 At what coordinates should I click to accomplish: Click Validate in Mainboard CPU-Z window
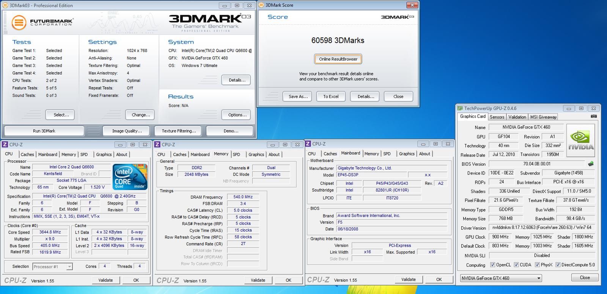tap(408, 280)
